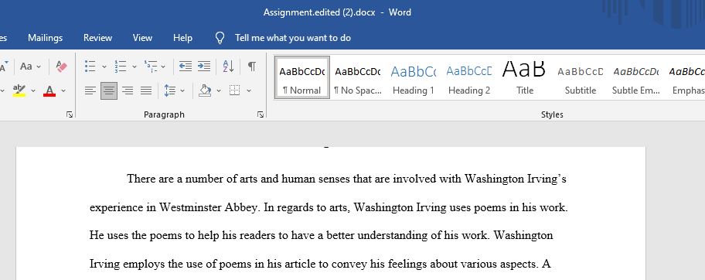This screenshot has width=705, height=280.
Task: Apply yellow text highlight color
Action: [x=19, y=90]
